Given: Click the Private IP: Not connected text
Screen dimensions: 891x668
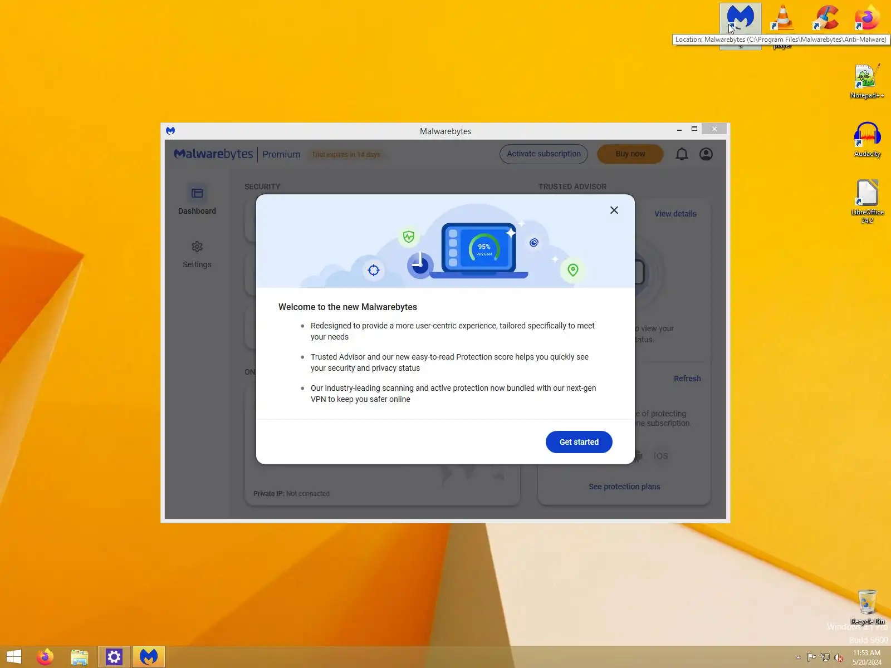Looking at the screenshot, I should point(291,494).
